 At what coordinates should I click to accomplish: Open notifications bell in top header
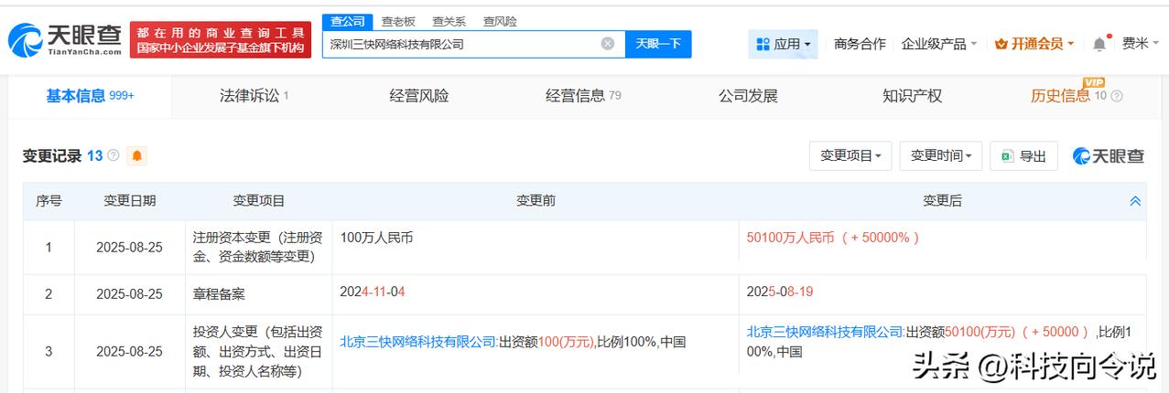(x=1099, y=44)
